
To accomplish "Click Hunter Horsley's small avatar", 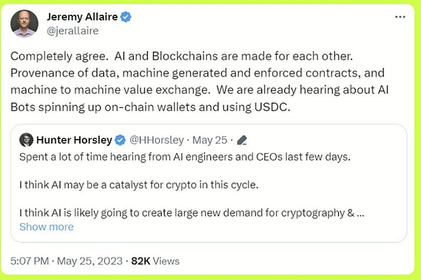I will pos(27,140).
